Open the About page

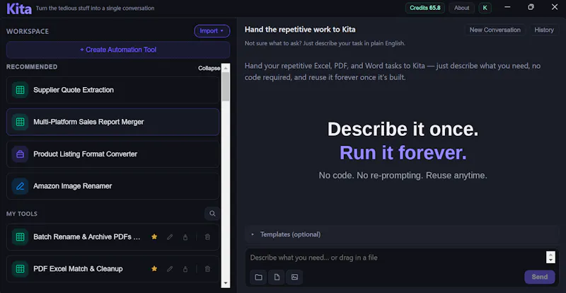[x=462, y=8]
